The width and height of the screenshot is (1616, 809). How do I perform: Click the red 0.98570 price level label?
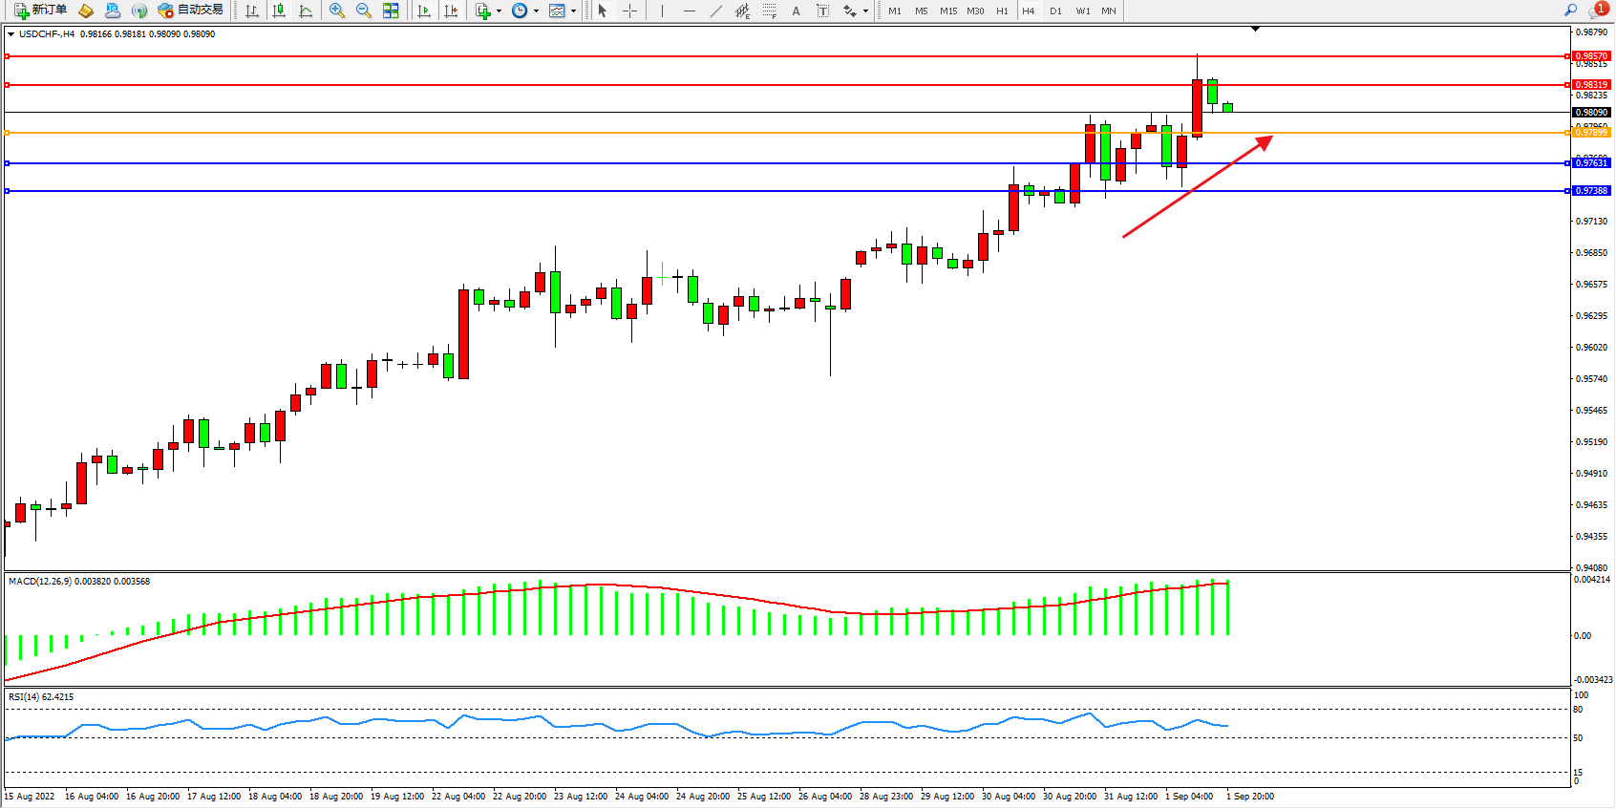1591,56
